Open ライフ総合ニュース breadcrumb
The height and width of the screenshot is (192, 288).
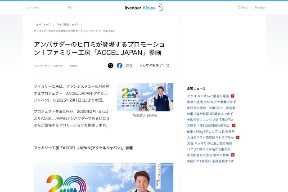(67, 24)
